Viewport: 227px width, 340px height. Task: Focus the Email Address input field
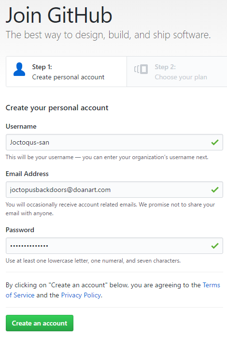click(114, 190)
